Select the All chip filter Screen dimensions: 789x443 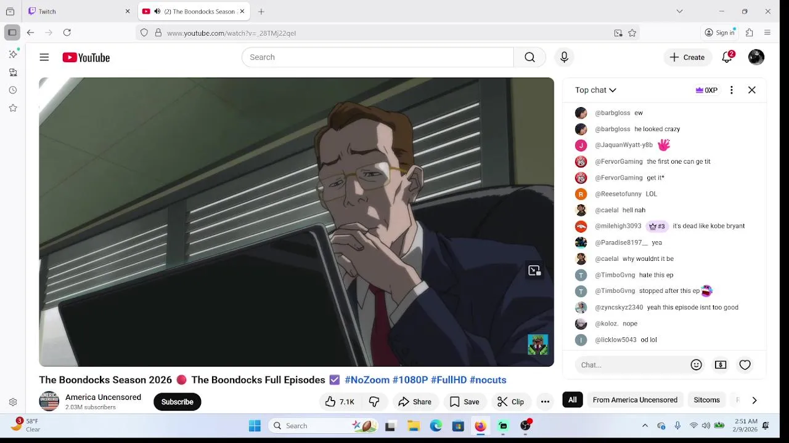click(573, 400)
